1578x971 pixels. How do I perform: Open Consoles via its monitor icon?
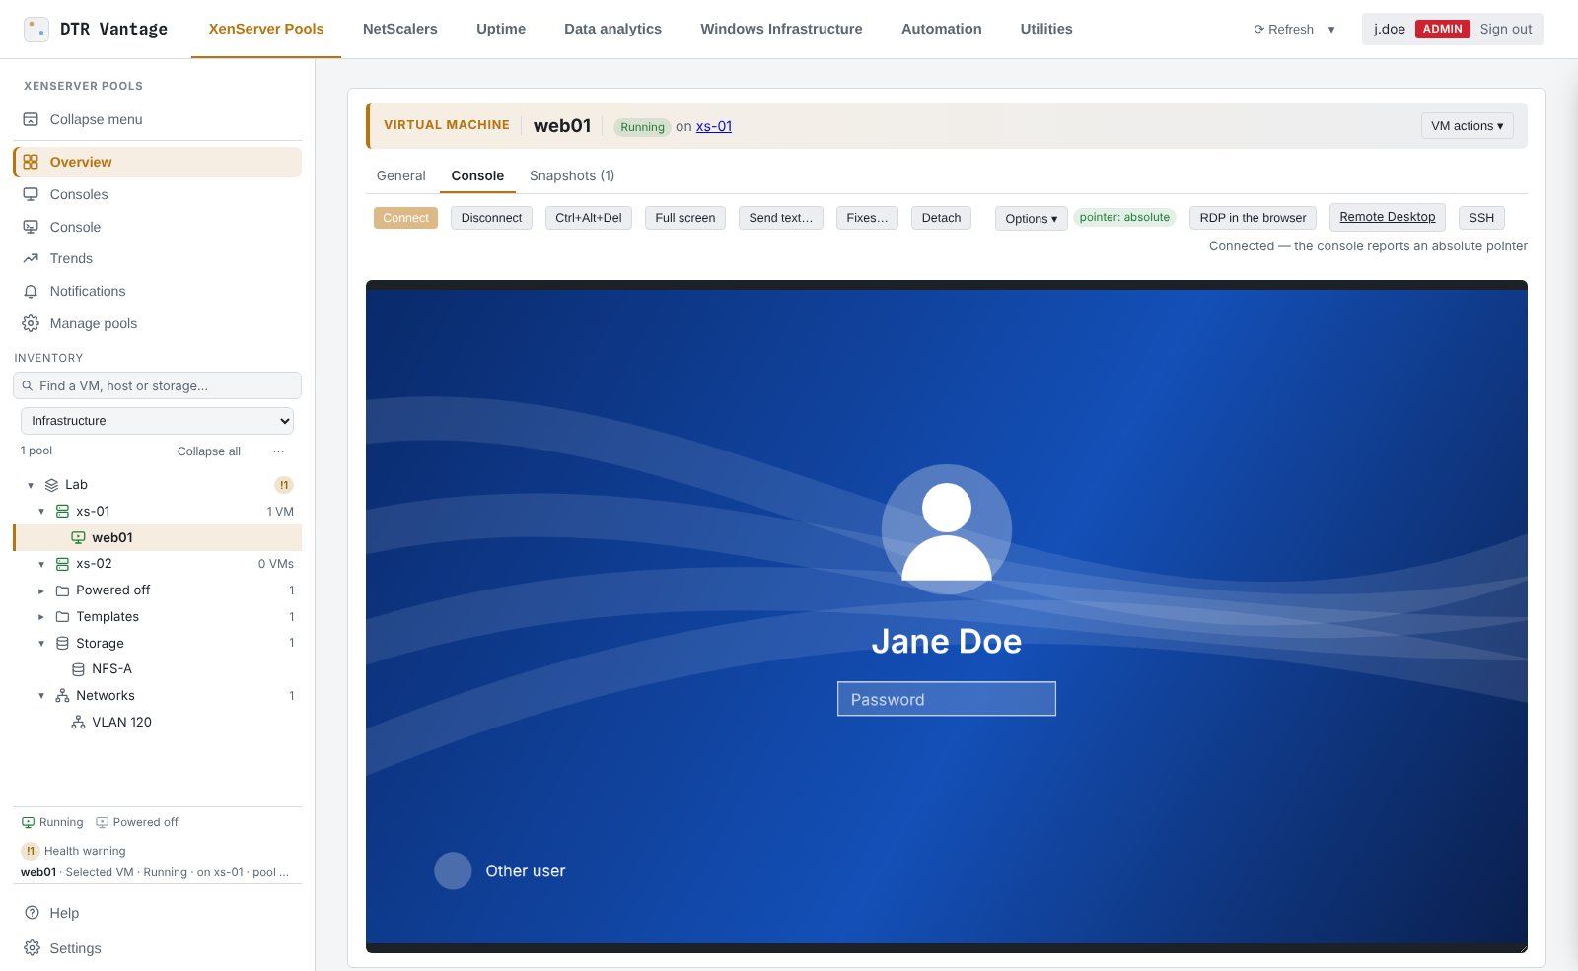pyautogui.click(x=31, y=194)
